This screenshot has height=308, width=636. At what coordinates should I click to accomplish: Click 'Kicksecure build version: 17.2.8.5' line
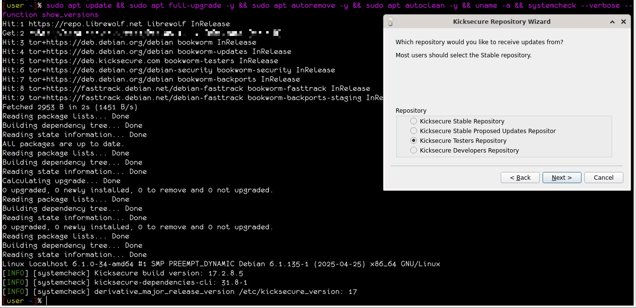tap(123, 274)
